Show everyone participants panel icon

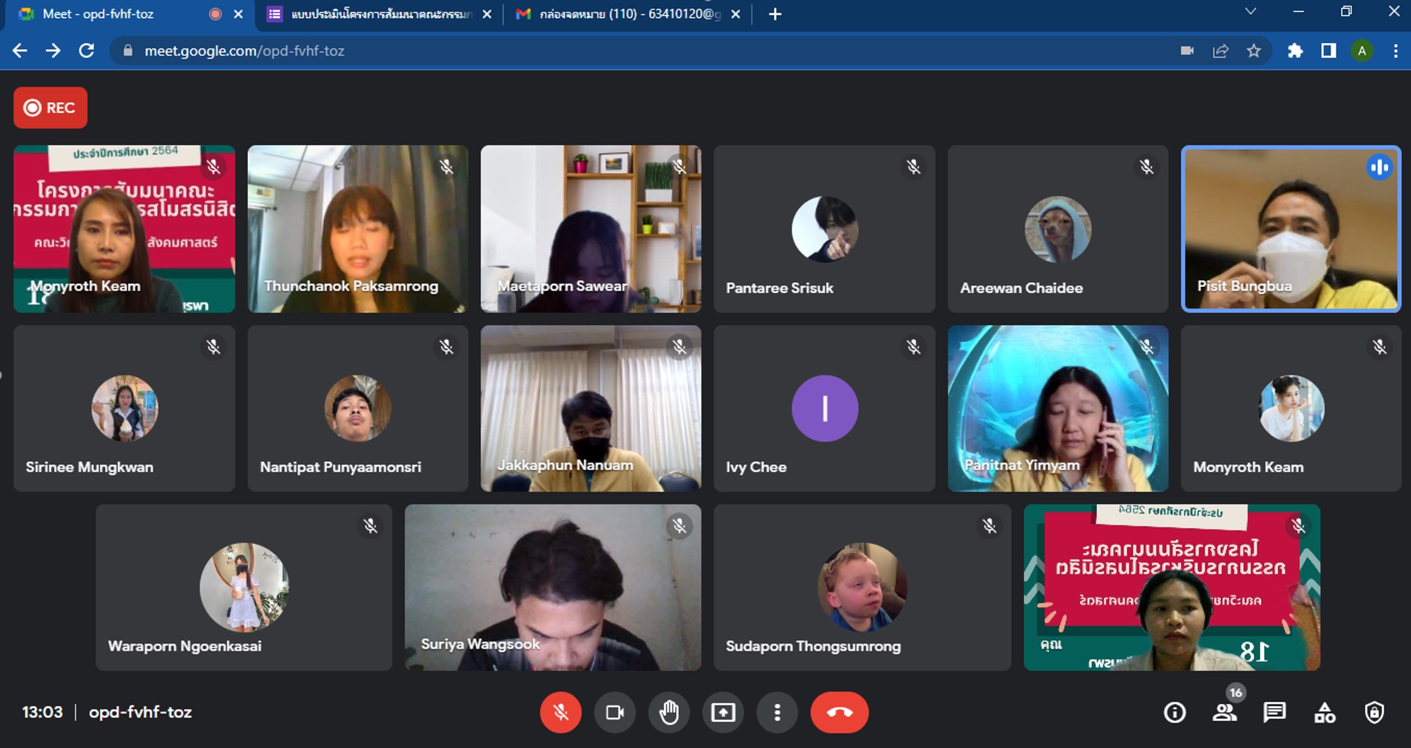click(x=1225, y=712)
